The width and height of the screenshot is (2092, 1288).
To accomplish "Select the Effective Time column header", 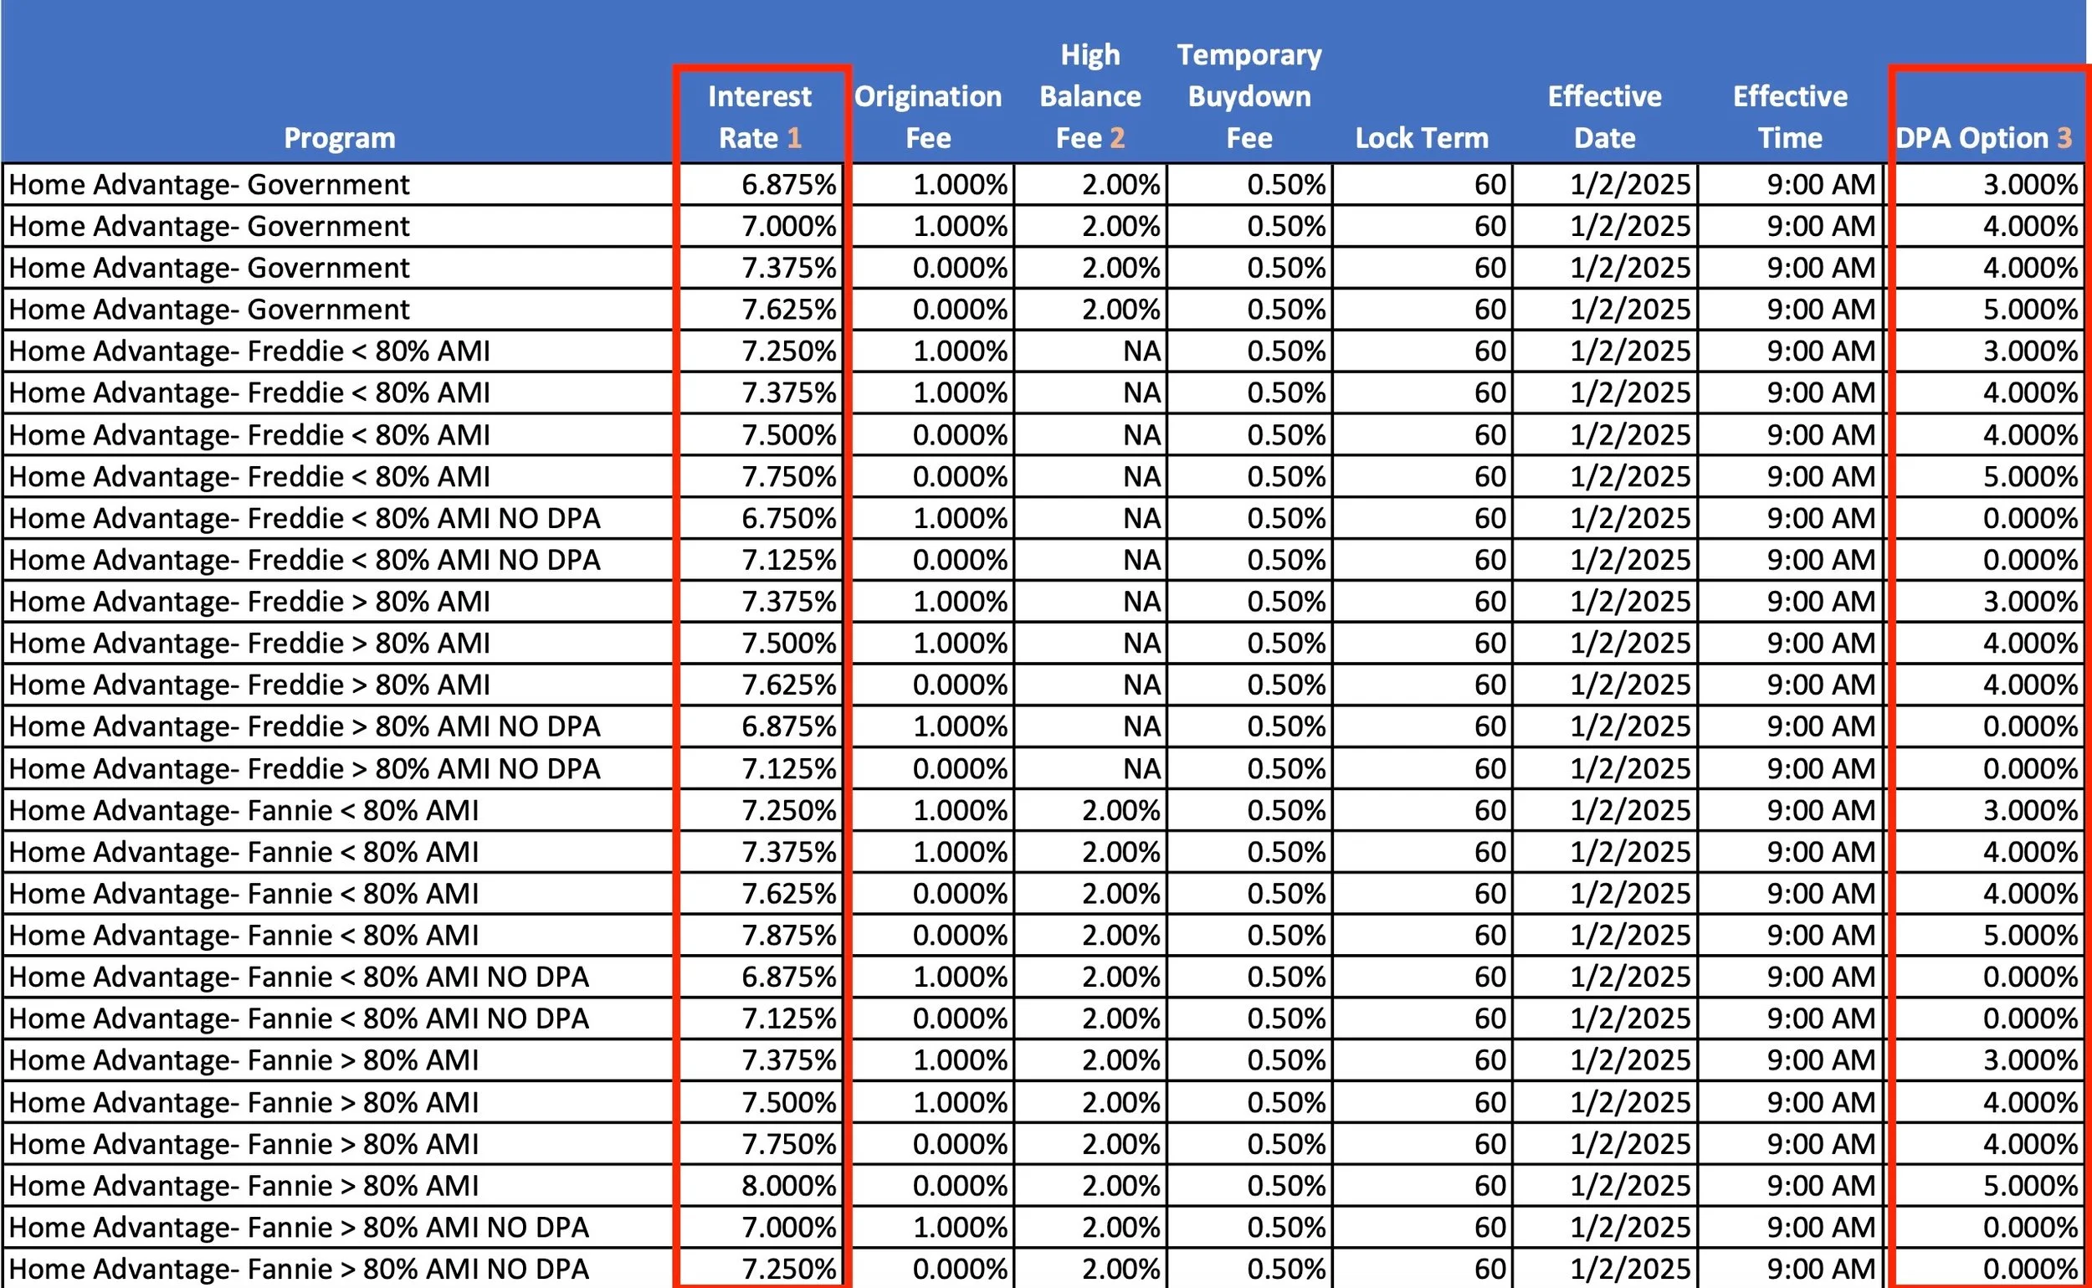I will (x=1790, y=116).
